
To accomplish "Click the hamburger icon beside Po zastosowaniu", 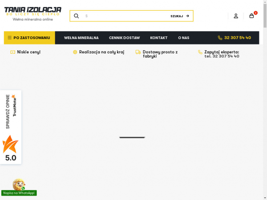I will point(10,38).
